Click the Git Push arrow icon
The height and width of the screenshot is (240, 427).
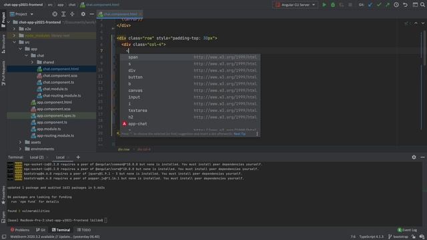tap(388, 5)
